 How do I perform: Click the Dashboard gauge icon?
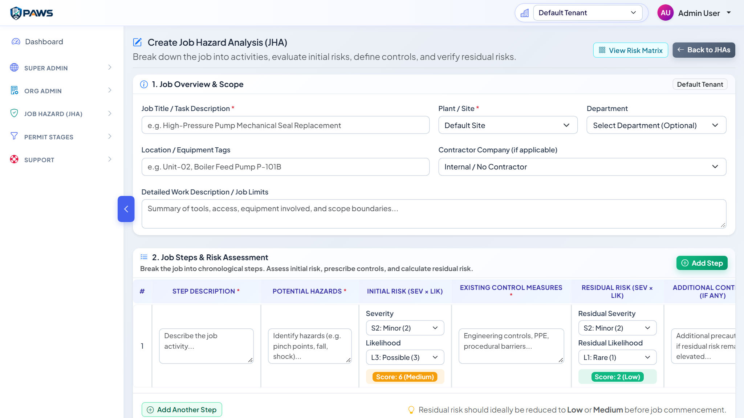click(x=16, y=41)
